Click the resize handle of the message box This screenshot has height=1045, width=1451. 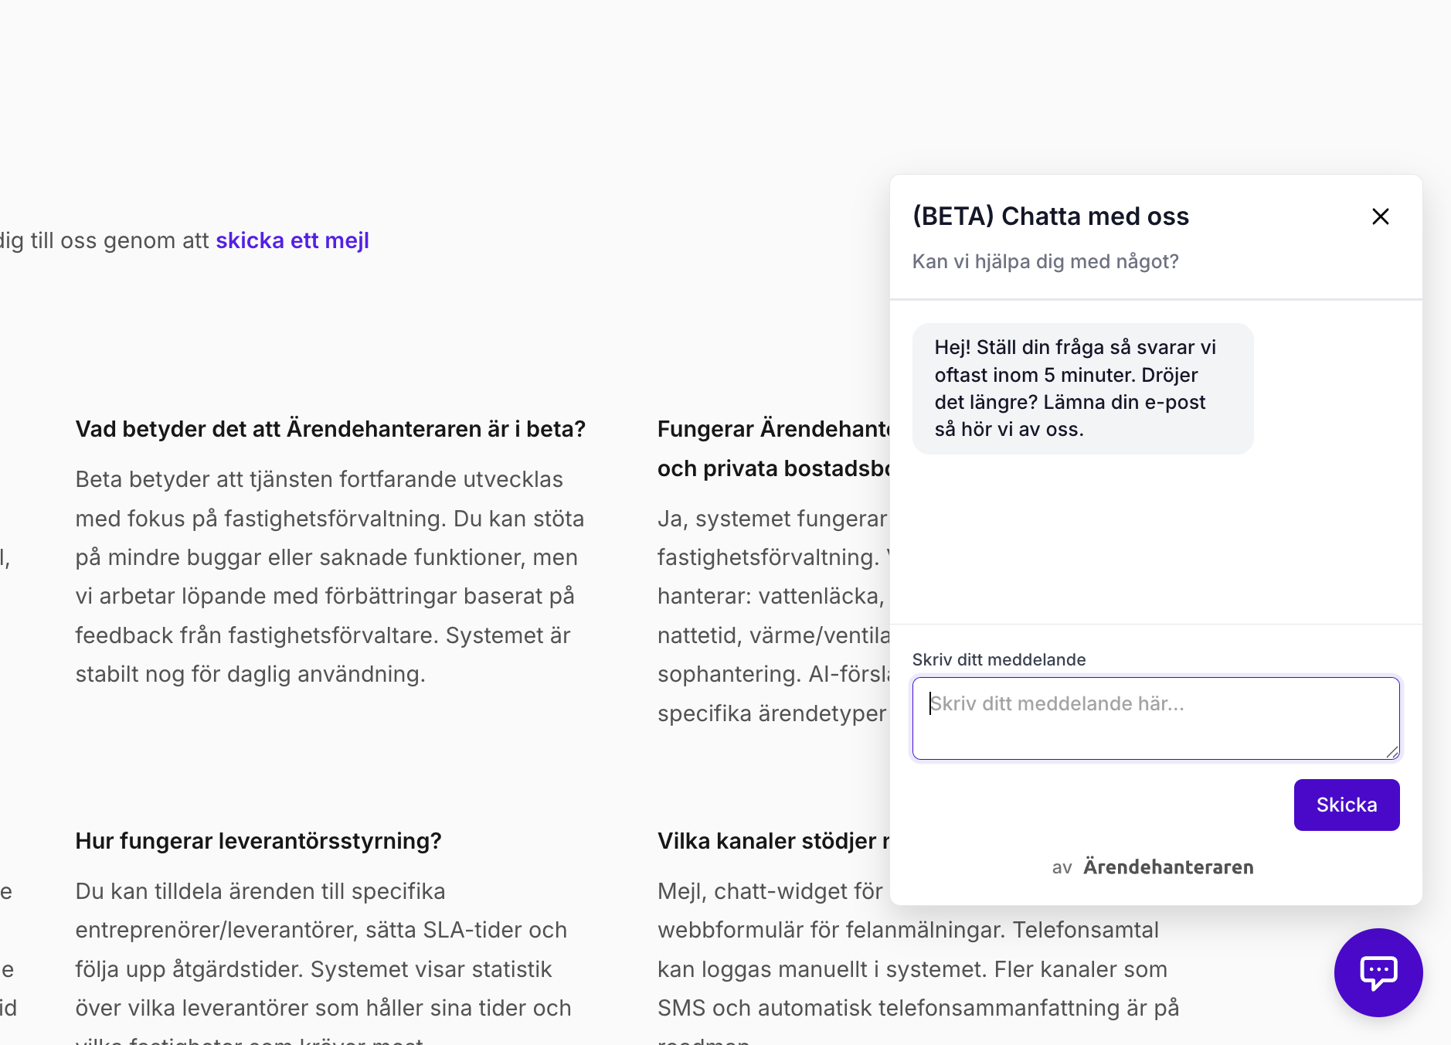[1392, 752]
